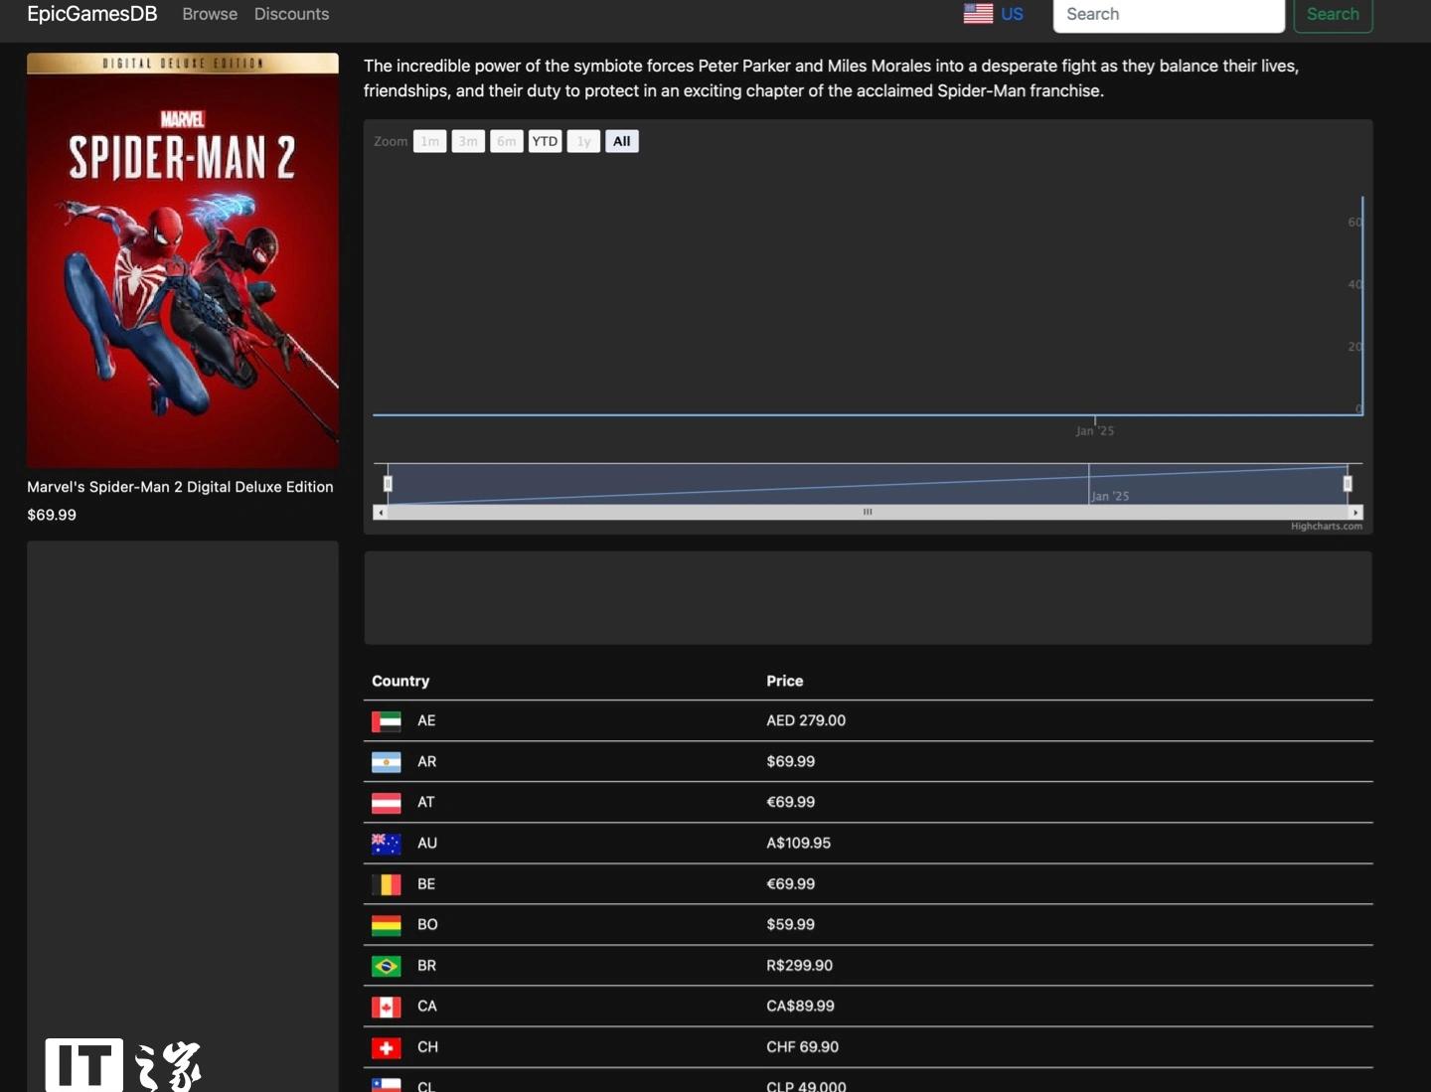Open the US region selector
The width and height of the screenshot is (1431, 1092).
1012,14
